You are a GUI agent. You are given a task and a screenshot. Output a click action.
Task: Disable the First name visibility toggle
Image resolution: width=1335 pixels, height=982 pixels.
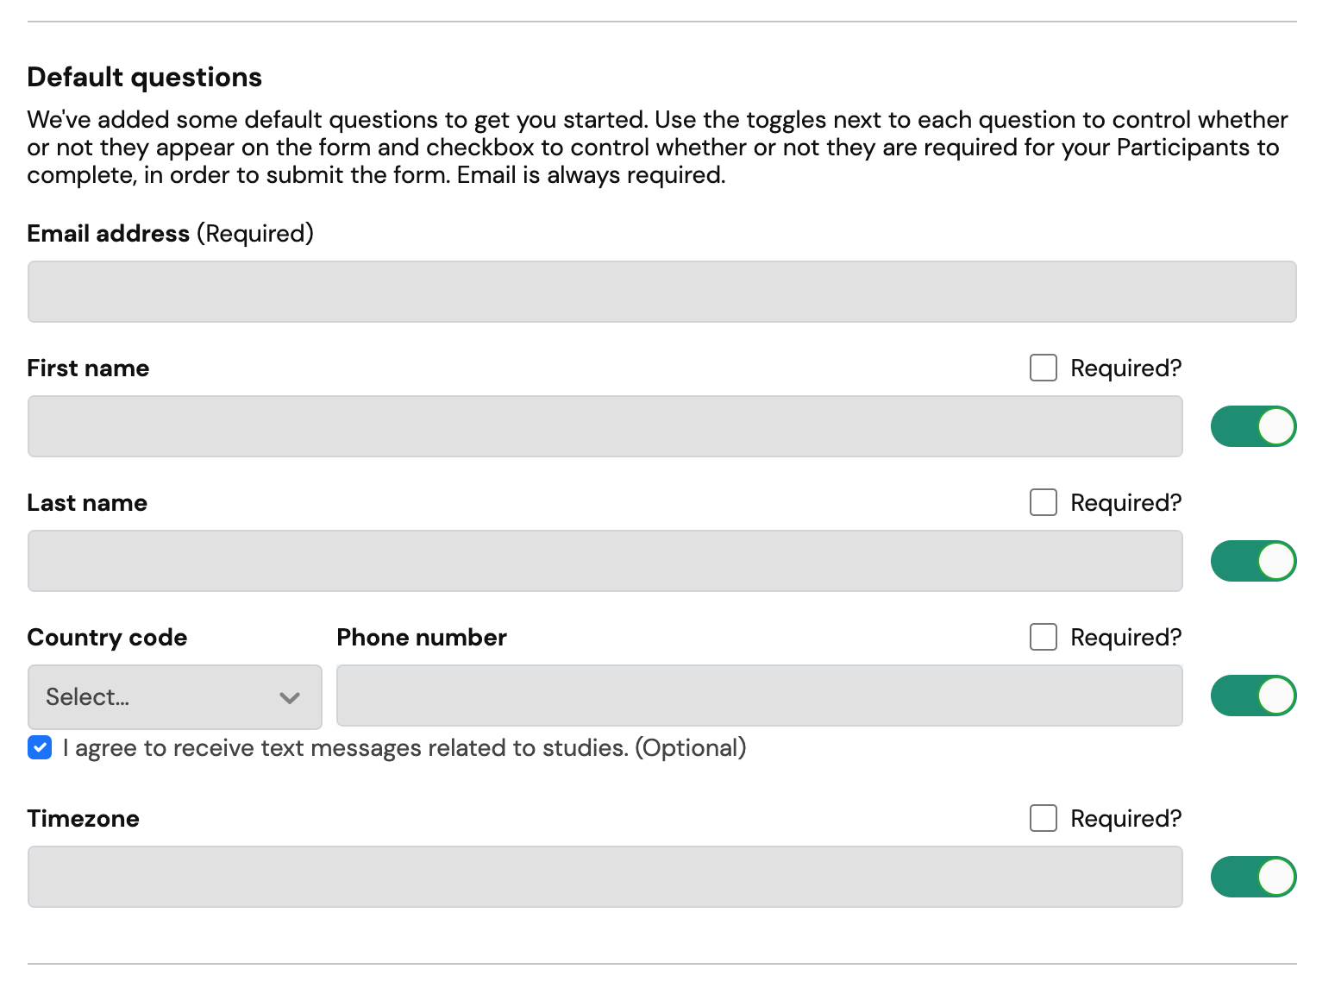point(1253,425)
